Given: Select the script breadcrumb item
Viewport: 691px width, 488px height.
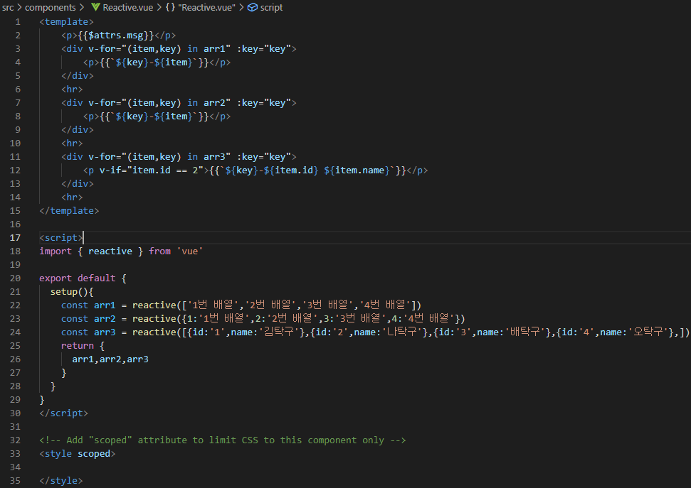Looking at the screenshot, I should (271, 8).
